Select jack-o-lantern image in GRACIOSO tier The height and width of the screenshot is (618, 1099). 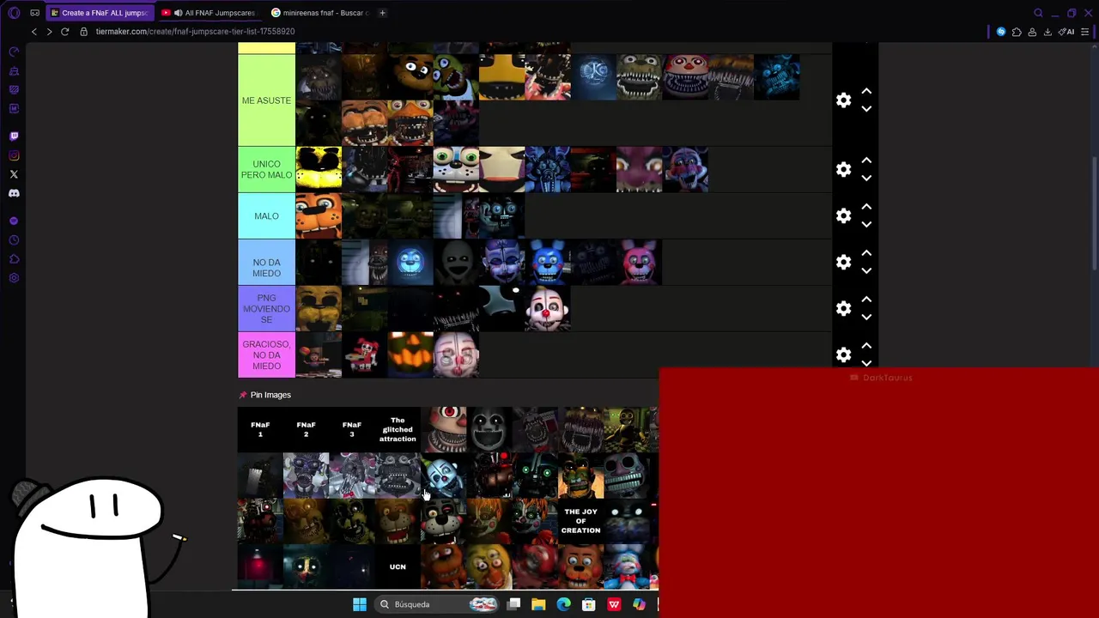click(x=410, y=354)
